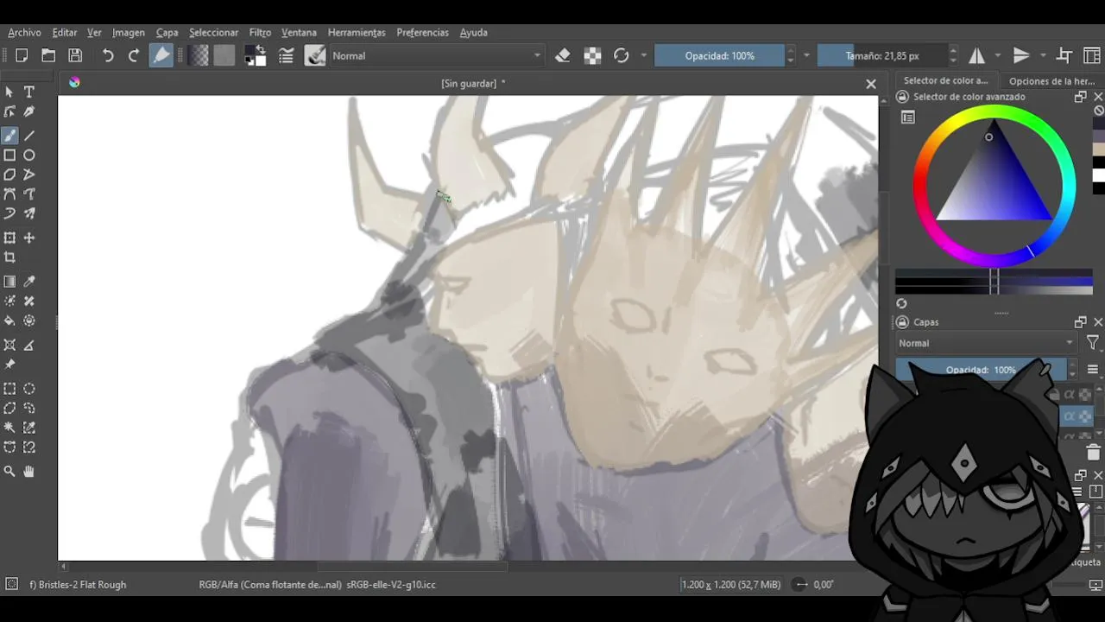Viewport: 1105px width, 622px height.
Task: Select the Colorize Mask tool
Action: click(9, 301)
